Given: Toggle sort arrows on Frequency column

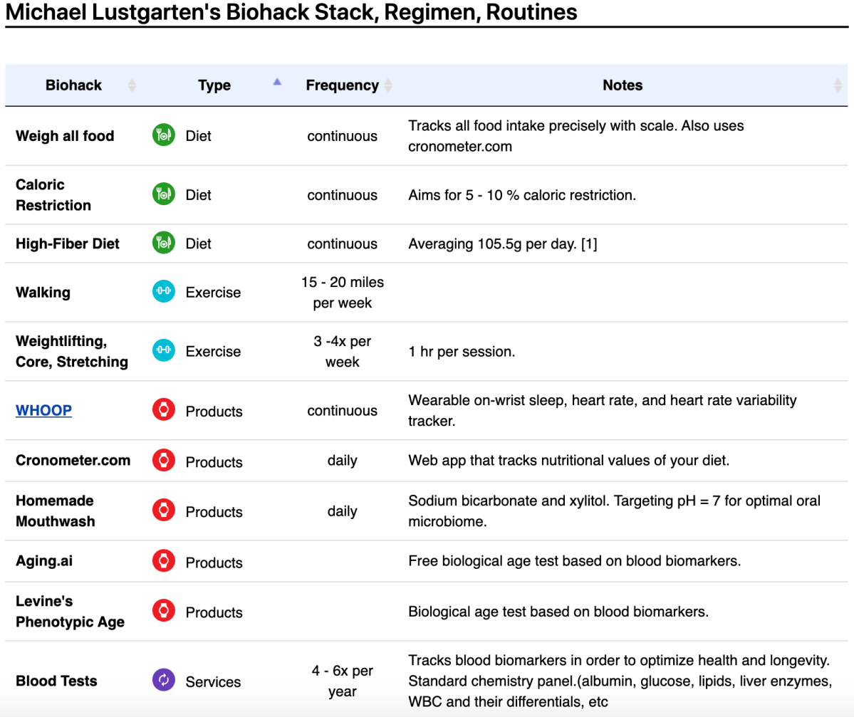Looking at the screenshot, I should (x=388, y=85).
